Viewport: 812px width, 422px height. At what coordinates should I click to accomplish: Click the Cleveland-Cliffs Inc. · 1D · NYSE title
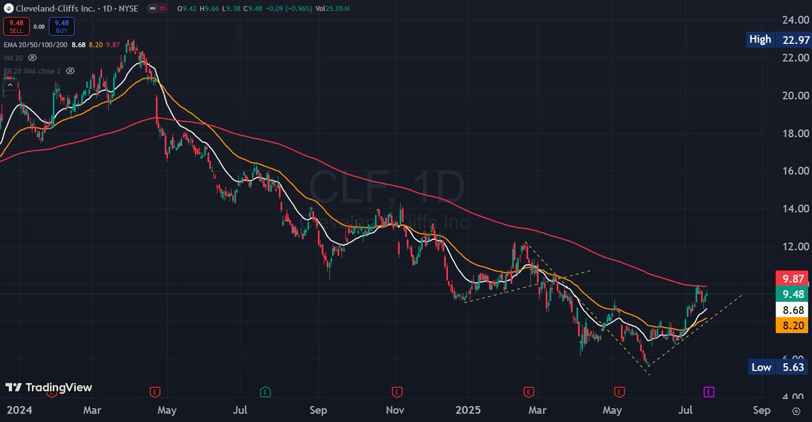(76, 9)
